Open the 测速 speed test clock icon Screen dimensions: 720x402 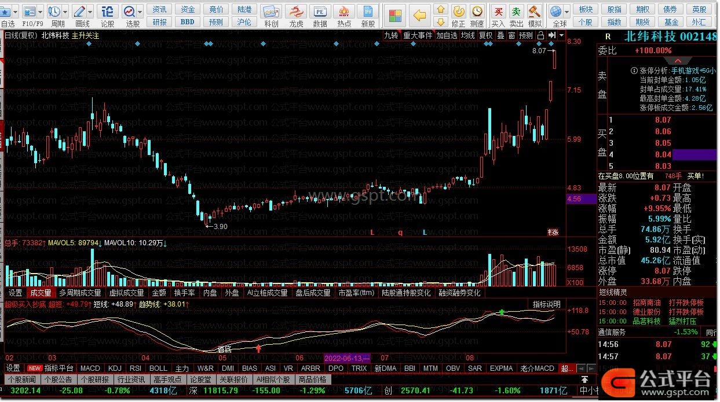[477, 11]
